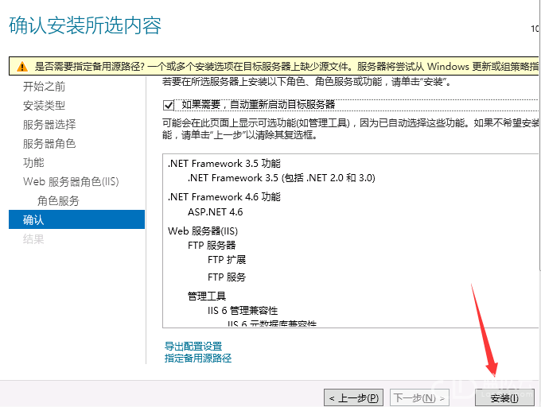Switch to the 服务器角色 step
This screenshot has height=407, width=541.
pos(49,143)
